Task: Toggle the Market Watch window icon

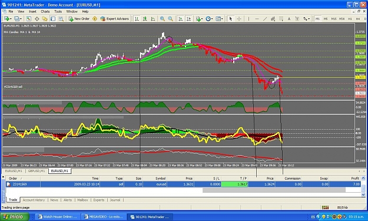Action: coord(29,19)
